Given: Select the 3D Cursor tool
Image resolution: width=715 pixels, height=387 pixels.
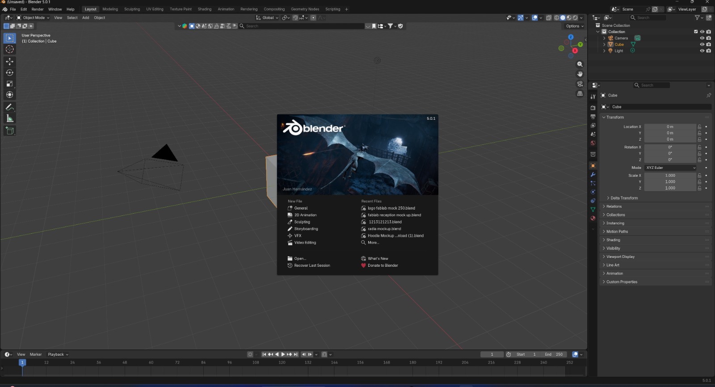Looking at the screenshot, I should [9, 49].
